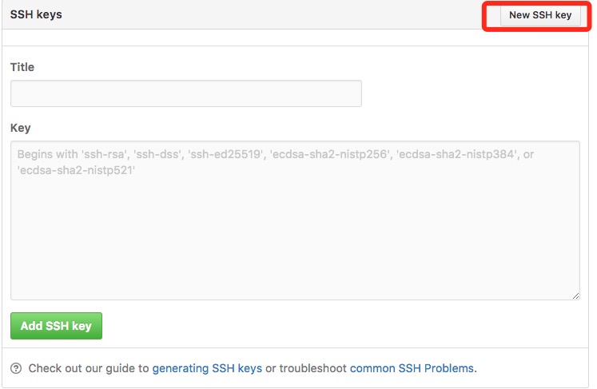Open the common SSH Problems link
Screen dimensions: 597x389
pyautogui.click(x=412, y=368)
